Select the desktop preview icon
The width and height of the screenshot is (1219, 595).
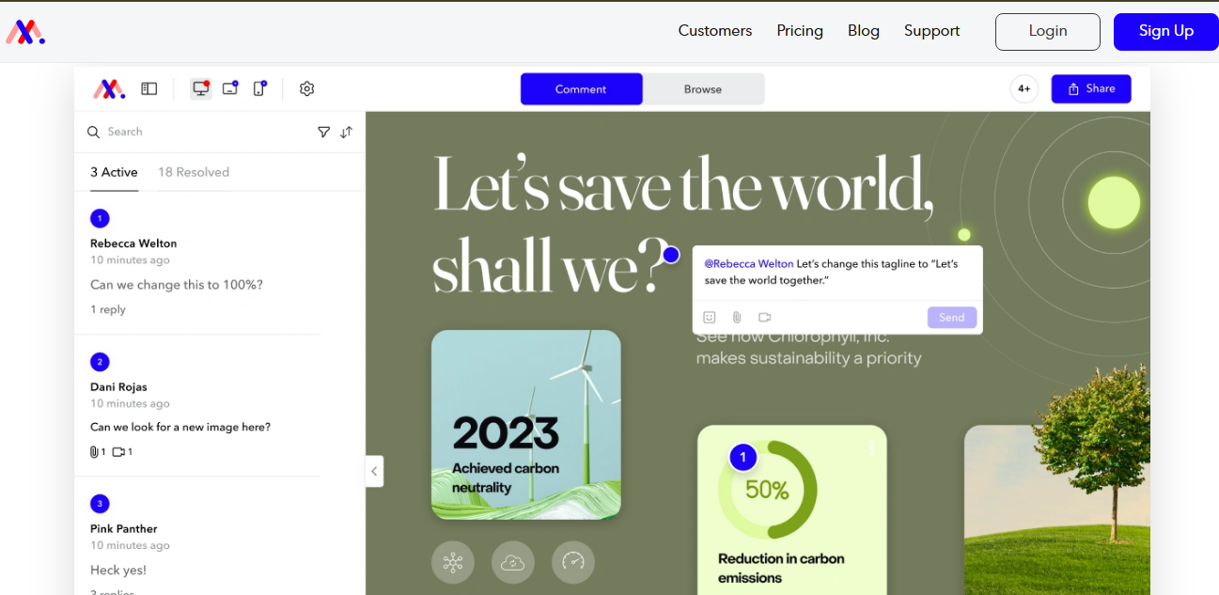point(200,88)
